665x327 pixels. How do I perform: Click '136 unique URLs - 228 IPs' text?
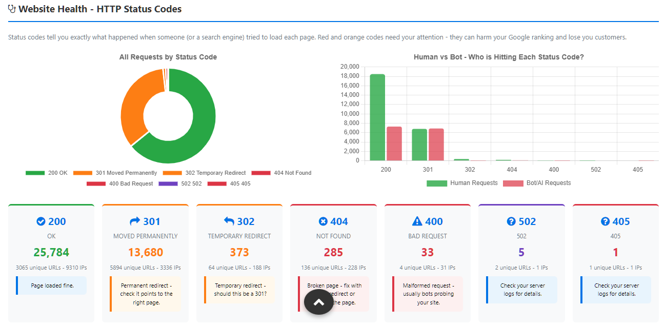(x=333, y=268)
